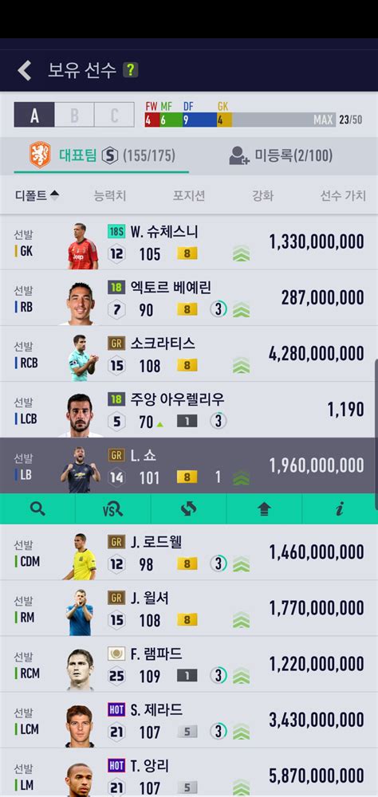Viewport: 378px width, 797px height.
Task: Open the VS player compare icon
Action: click(113, 508)
